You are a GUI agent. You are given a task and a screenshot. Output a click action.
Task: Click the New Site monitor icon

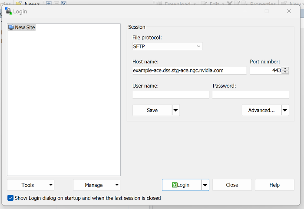tap(11, 27)
